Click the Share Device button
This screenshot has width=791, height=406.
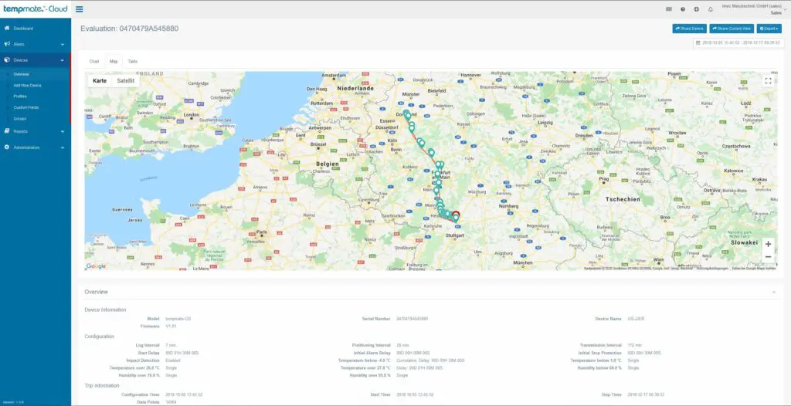(x=690, y=29)
